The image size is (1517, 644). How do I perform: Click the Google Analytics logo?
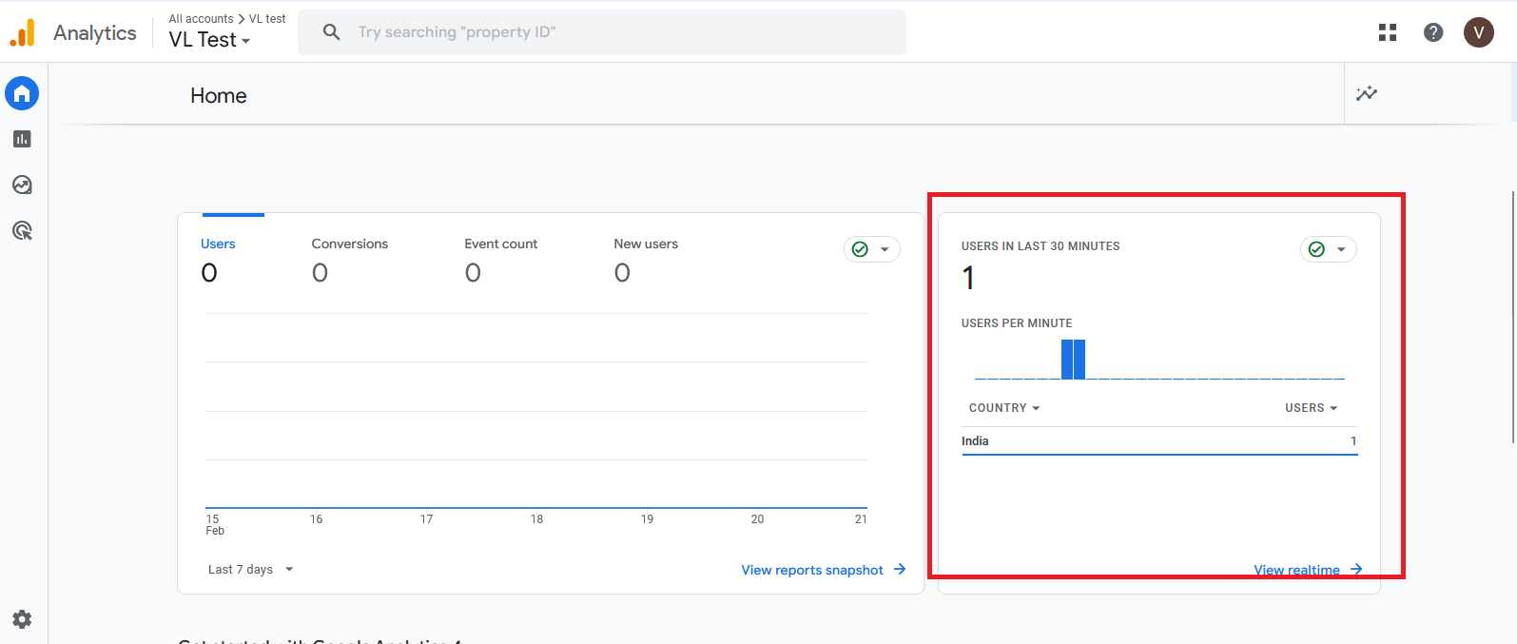click(x=23, y=32)
